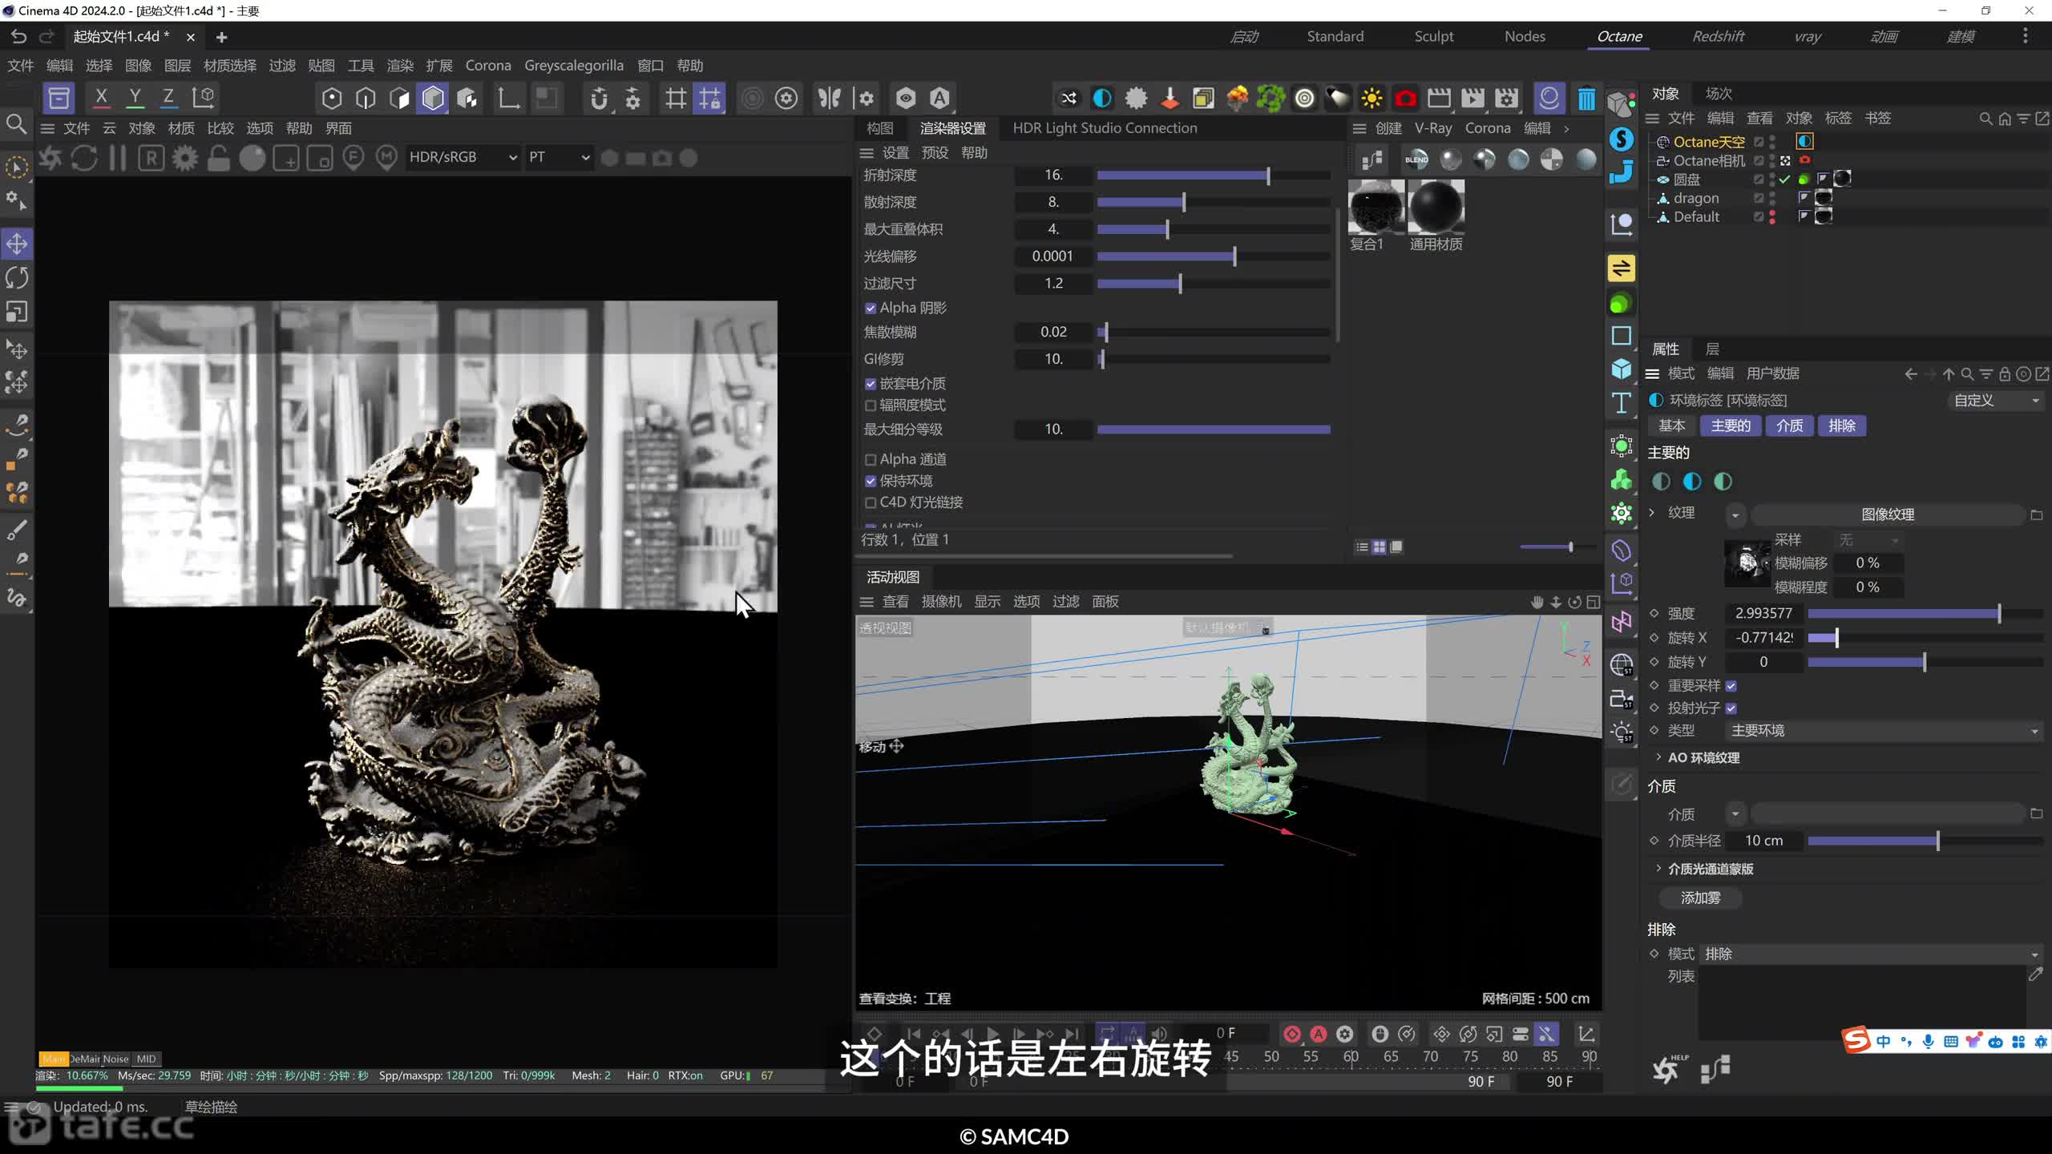Pause the Octane Live Viewer render
2052x1154 pixels.
click(x=118, y=158)
